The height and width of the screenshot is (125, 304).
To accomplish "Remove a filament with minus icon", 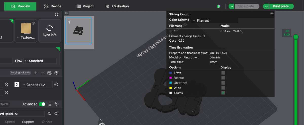I will point(43,73).
